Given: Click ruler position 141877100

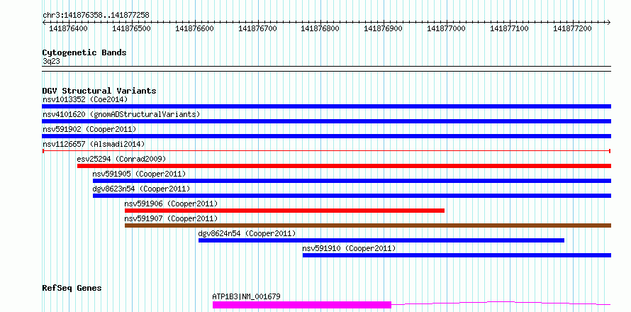Looking at the screenshot, I should [x=510, y=28].
